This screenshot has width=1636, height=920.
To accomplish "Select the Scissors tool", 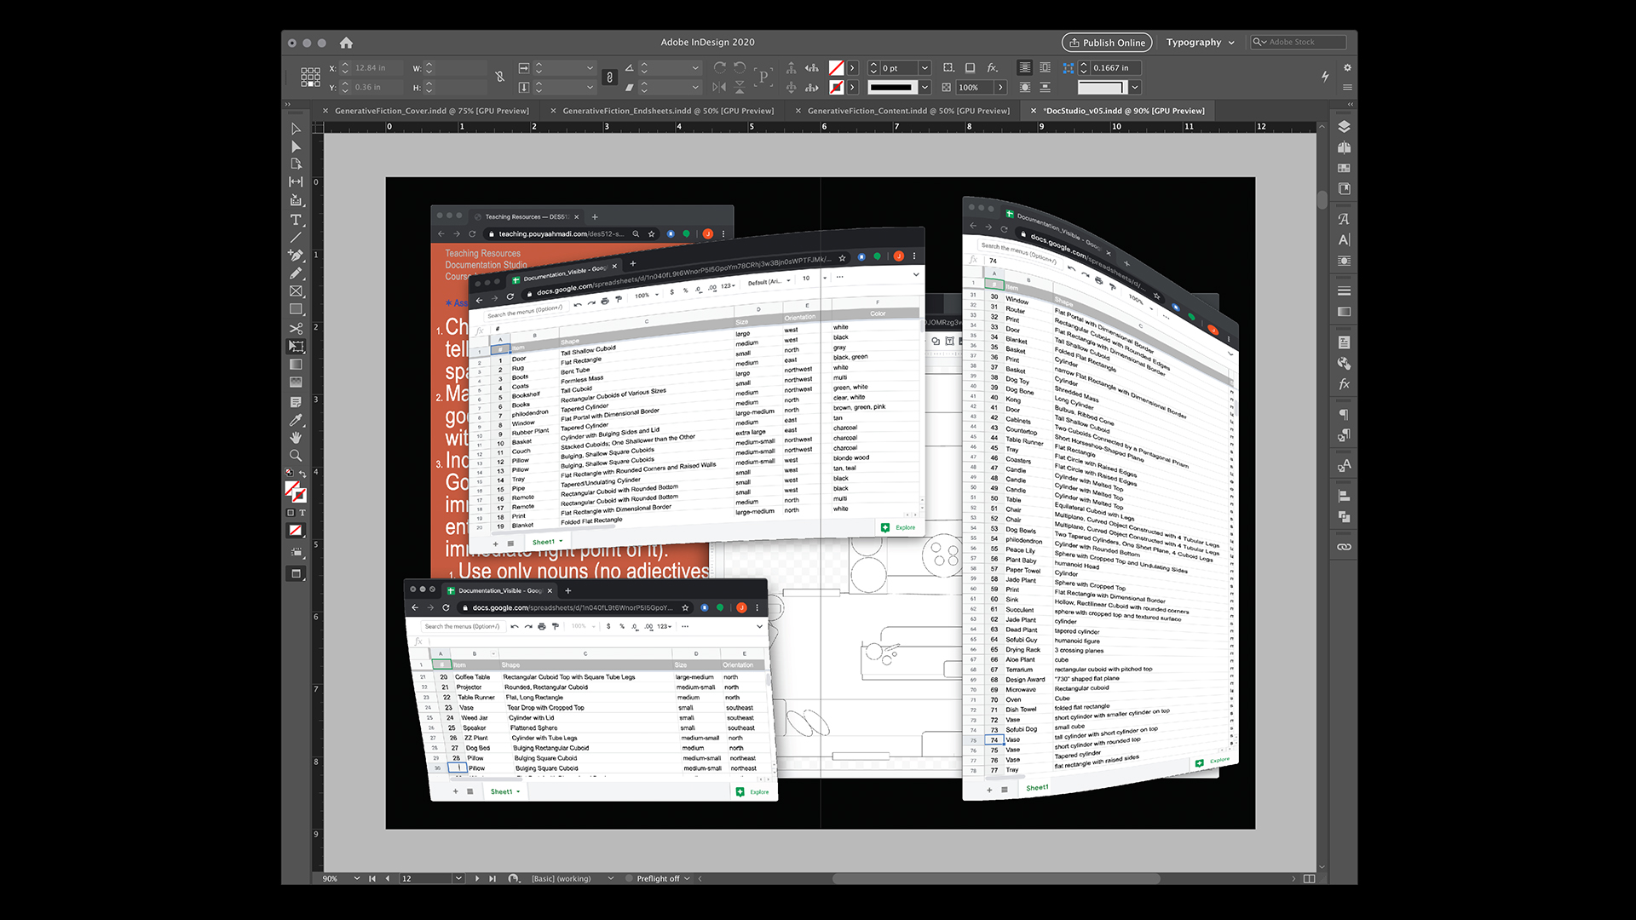I will point(296,328).
